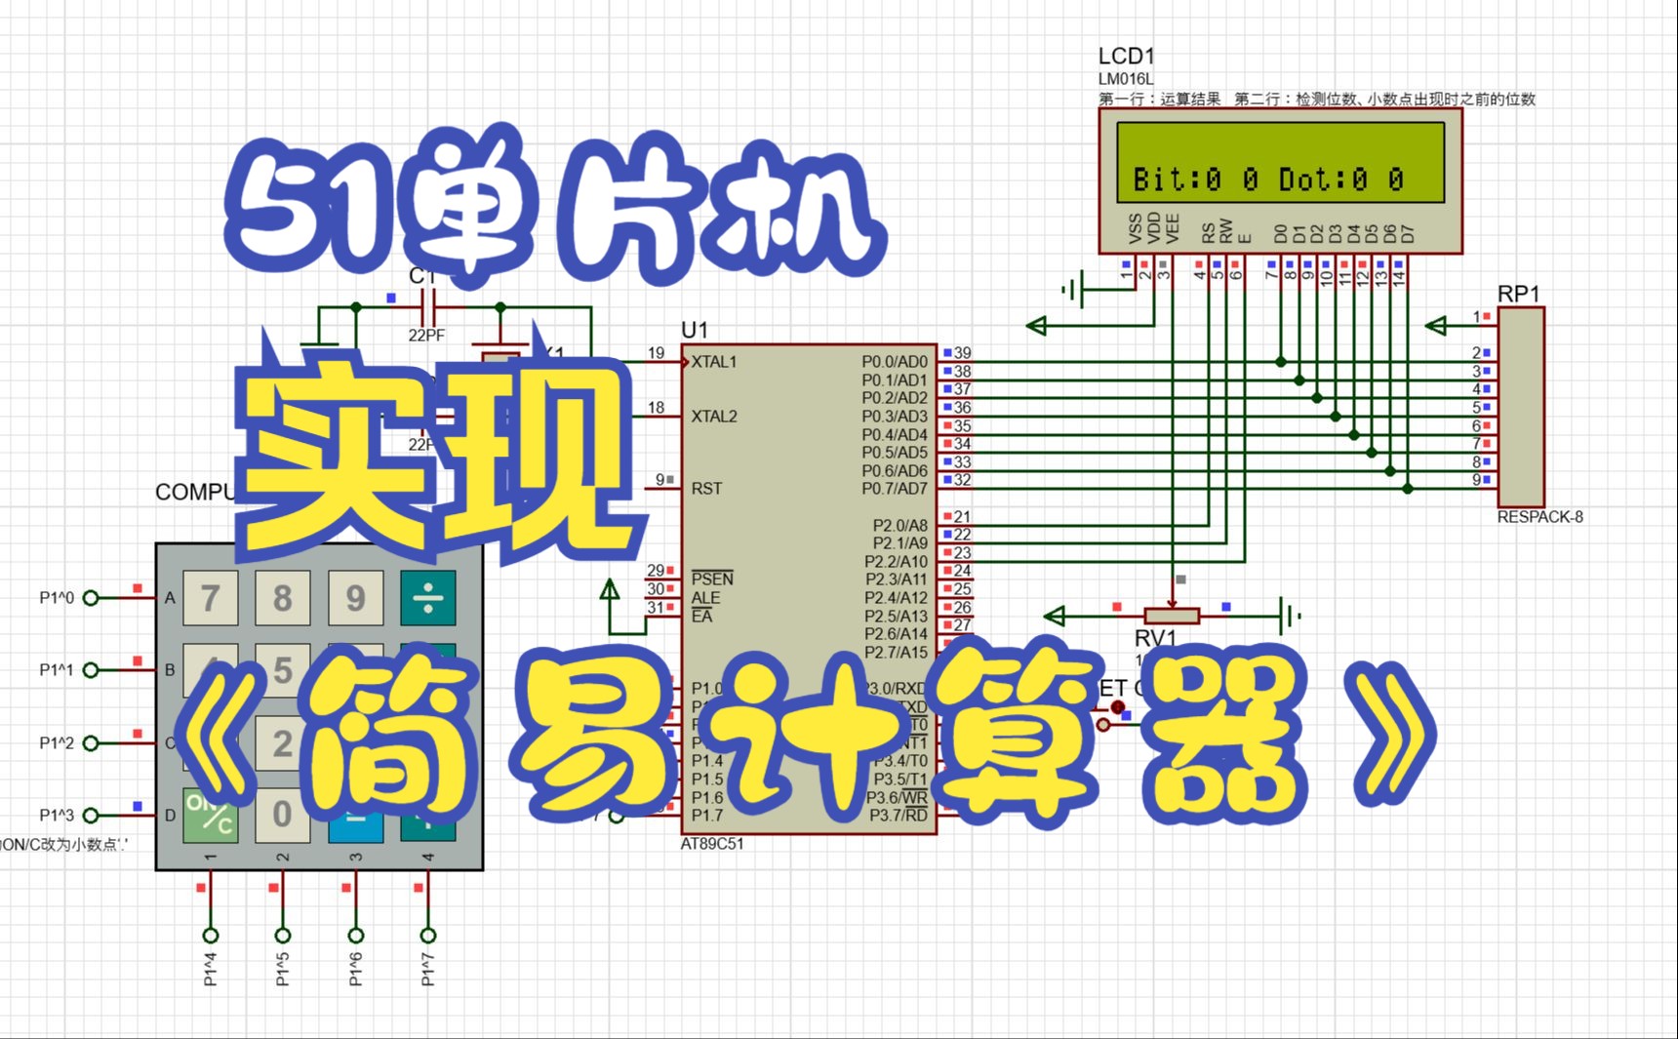
Task: Click the RP1 reference label
Action: pyautogui.click(x=1519, y=294)
